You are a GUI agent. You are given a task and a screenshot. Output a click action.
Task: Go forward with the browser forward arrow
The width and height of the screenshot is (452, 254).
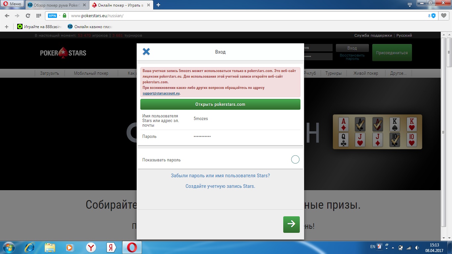[17, 16]
